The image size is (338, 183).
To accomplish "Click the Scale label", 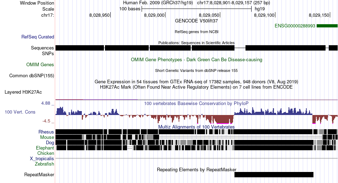I will pos(48,9).
